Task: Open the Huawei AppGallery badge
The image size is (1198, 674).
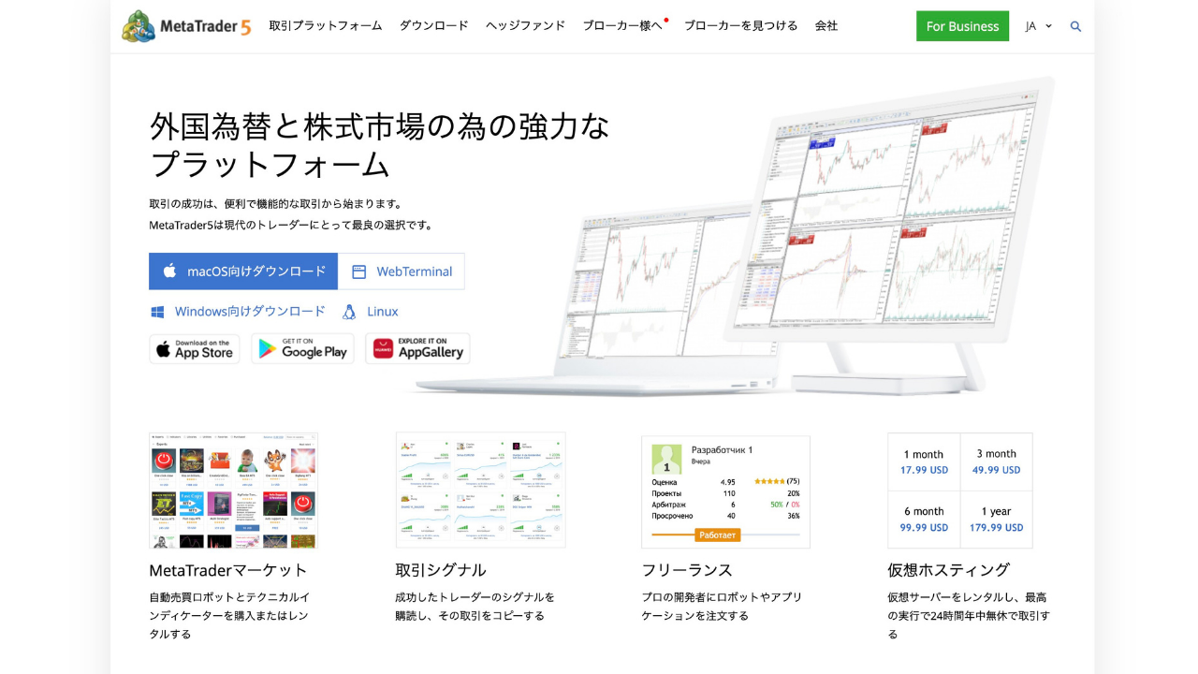Action: [417, 349]
